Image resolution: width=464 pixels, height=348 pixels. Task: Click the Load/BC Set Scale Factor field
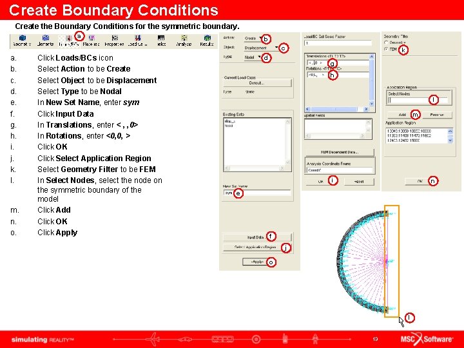(x=338, y=43)
